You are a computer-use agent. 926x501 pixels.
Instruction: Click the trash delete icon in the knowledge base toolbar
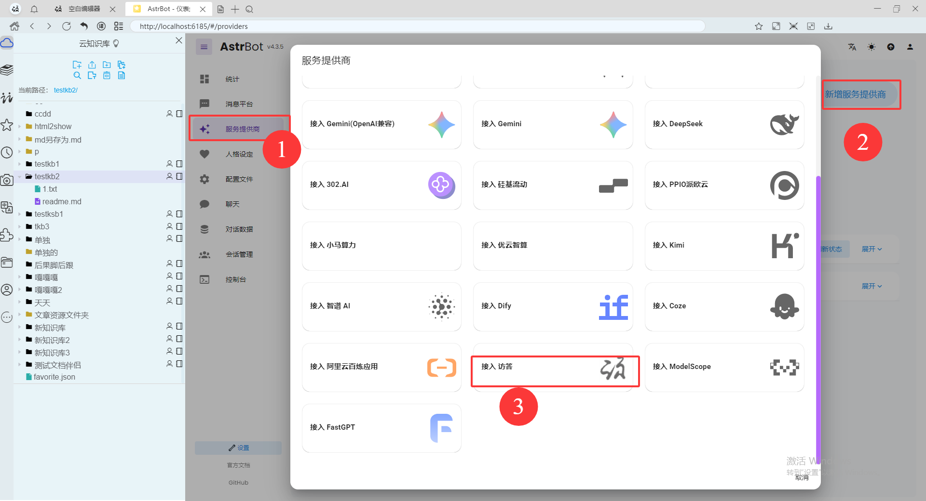[x=107, y=75]
